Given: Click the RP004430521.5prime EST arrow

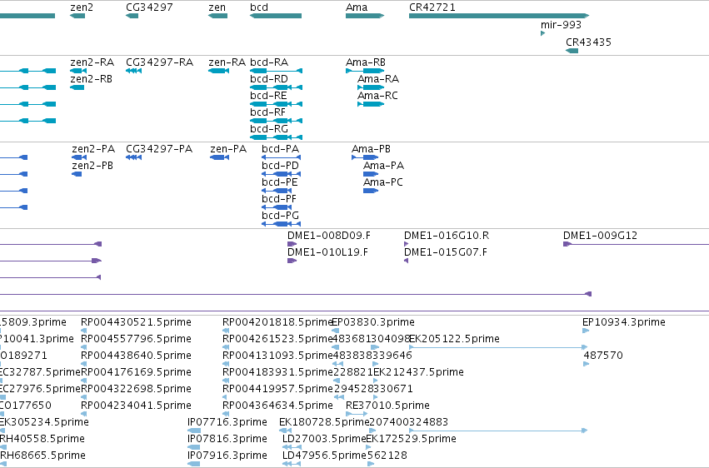Looking at the screenshot, I should 83,331.
